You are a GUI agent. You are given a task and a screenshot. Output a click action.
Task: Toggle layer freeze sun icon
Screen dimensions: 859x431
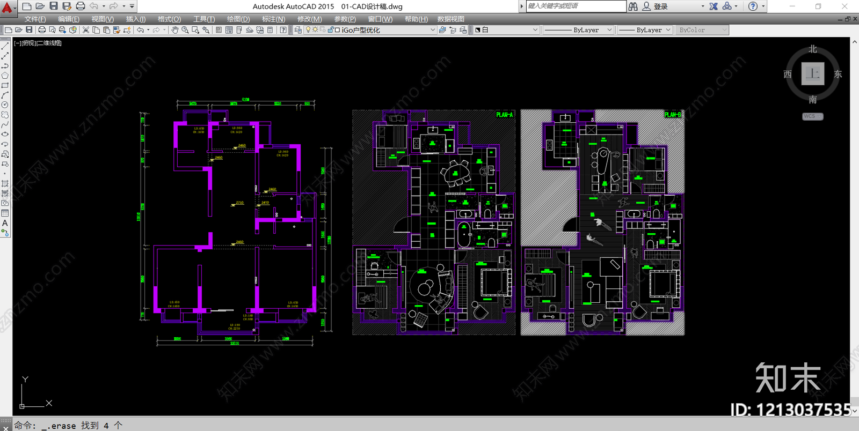click(315, 29)
